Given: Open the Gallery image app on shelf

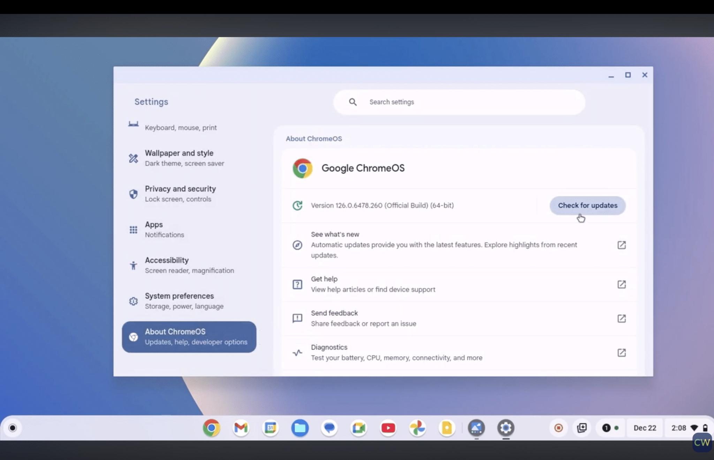Looking at the screenshot, I should click(476, 428).
